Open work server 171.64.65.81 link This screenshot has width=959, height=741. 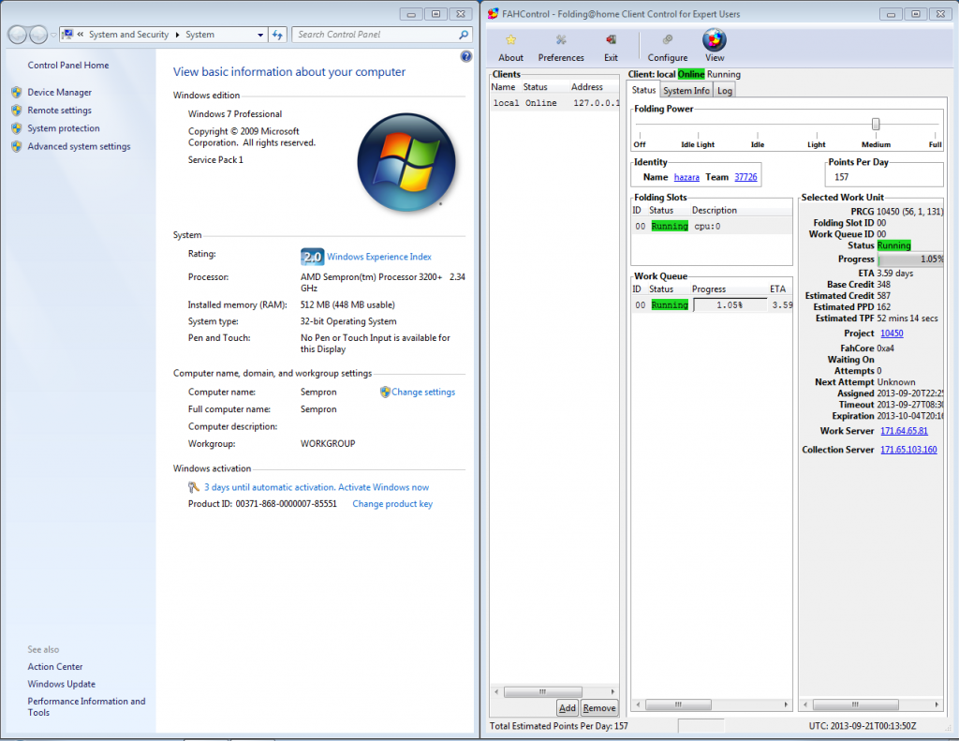(x=904, y=431)
